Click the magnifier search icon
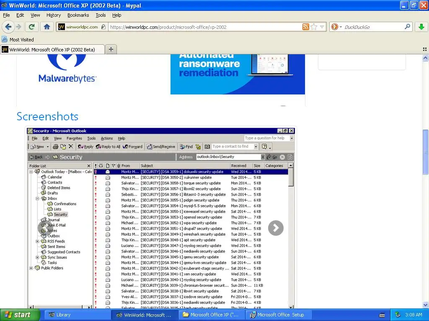The width and height of the screenshot is (429, 321). click(x=407, y=27)
